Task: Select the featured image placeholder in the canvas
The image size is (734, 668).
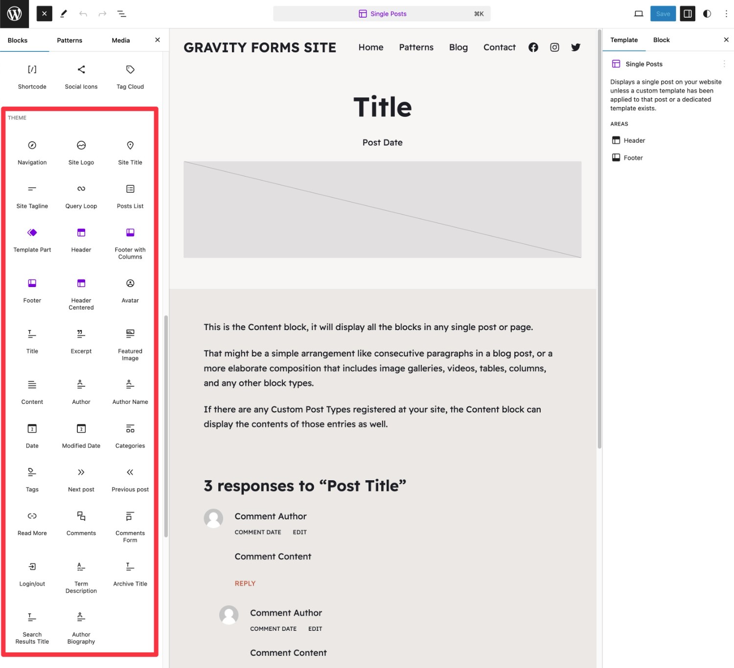Action: [382, 209]
